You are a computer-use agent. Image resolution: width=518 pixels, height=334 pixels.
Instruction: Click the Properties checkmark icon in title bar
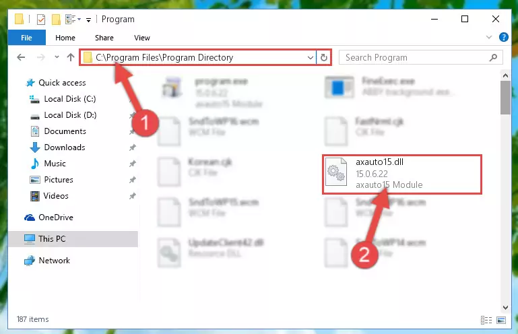tap(40, 20)
